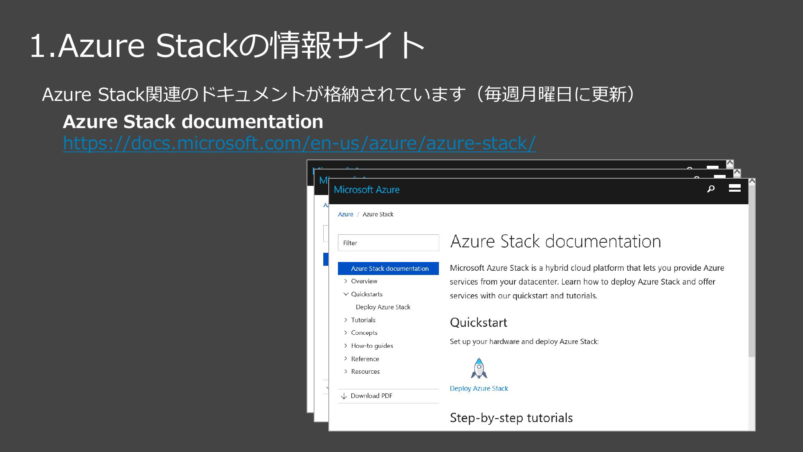Image resolution: width=803 pixels, height=452 pixels.
Task: Select the Reference sidebar label
Action: coord(365,359)
